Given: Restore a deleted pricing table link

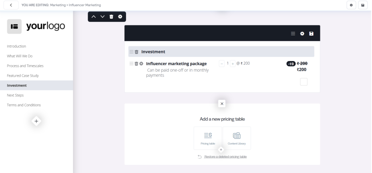Looking at the screenshot, I should [x=225, y=157].
